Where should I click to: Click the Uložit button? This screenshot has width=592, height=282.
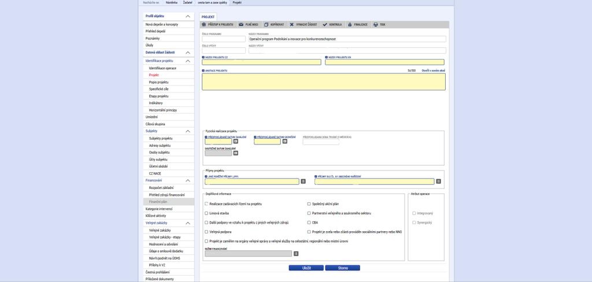pyautogui.click(x=306, y=268)
